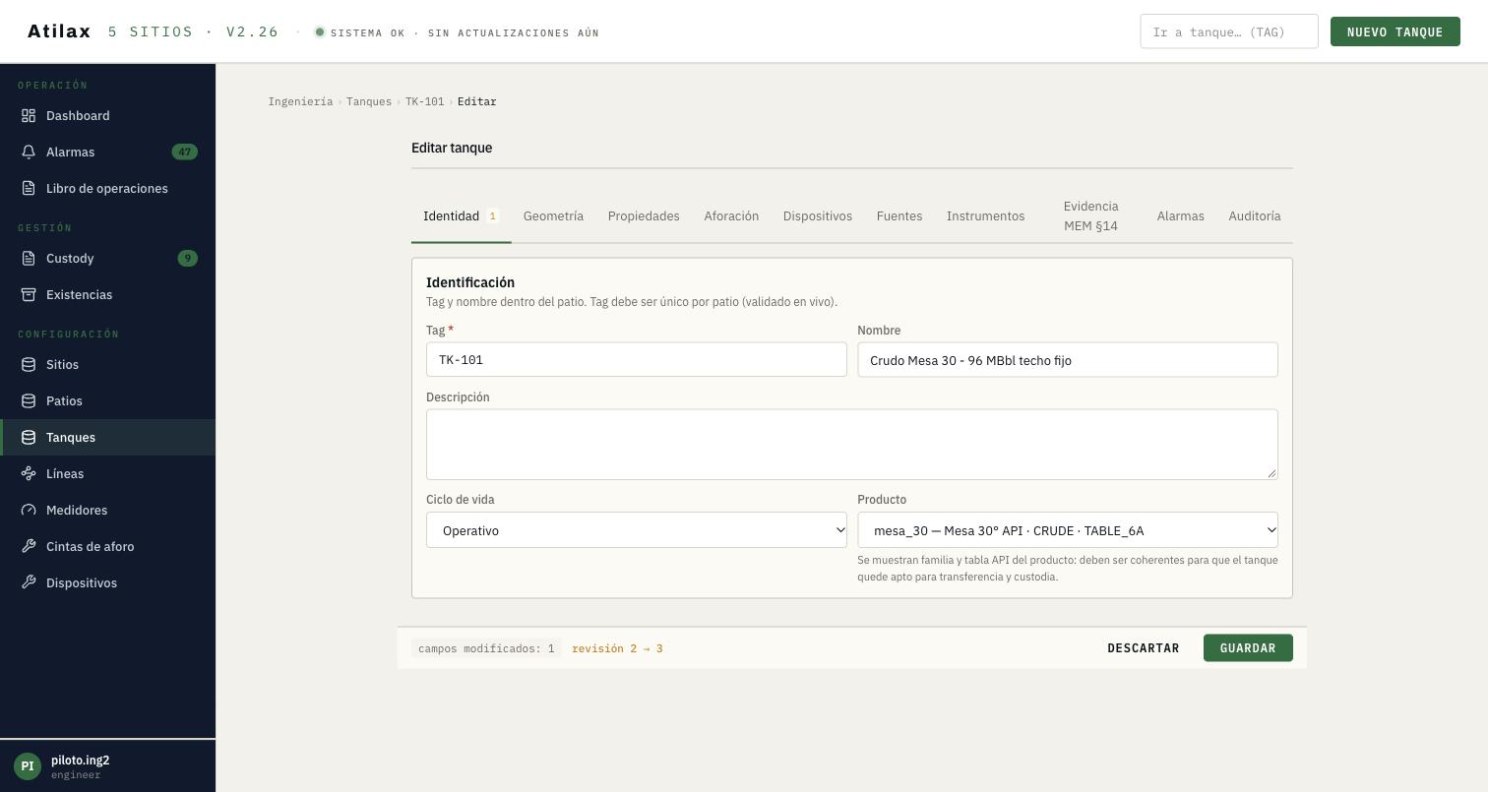The height and width of the screenshot is (792, 1488).
Task: Open the Dispositivos tab in editor
Action: 818,216
